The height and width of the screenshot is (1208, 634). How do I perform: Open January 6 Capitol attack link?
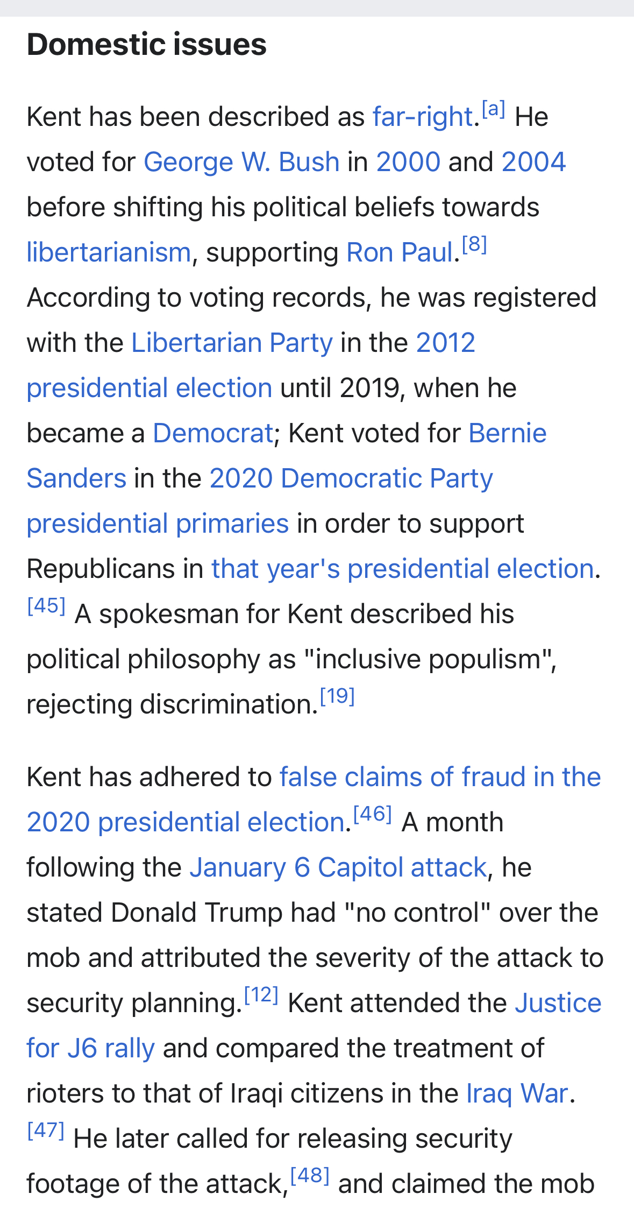[x=338, y=868]
